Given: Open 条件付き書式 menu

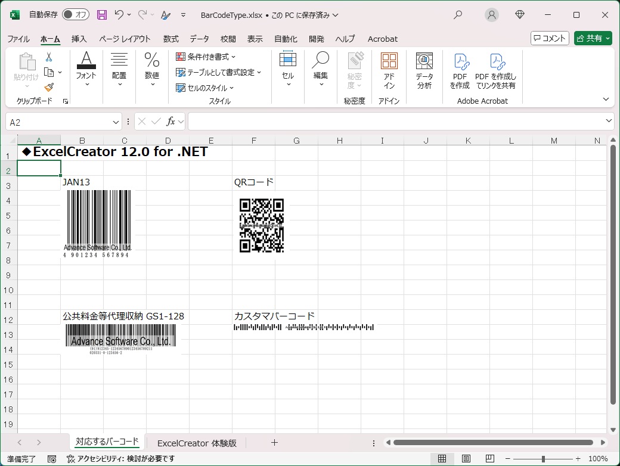Looking at the screenshot, I should pyautogui.click(x=206, y=57).
